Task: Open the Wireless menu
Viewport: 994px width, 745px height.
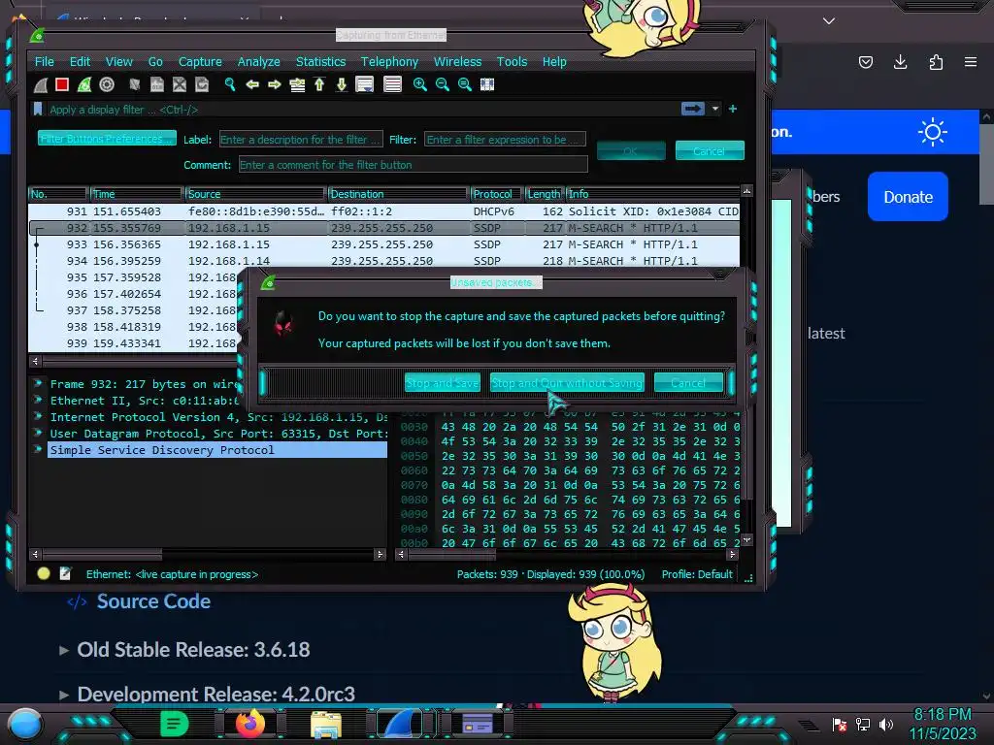Action: (458, 61)
